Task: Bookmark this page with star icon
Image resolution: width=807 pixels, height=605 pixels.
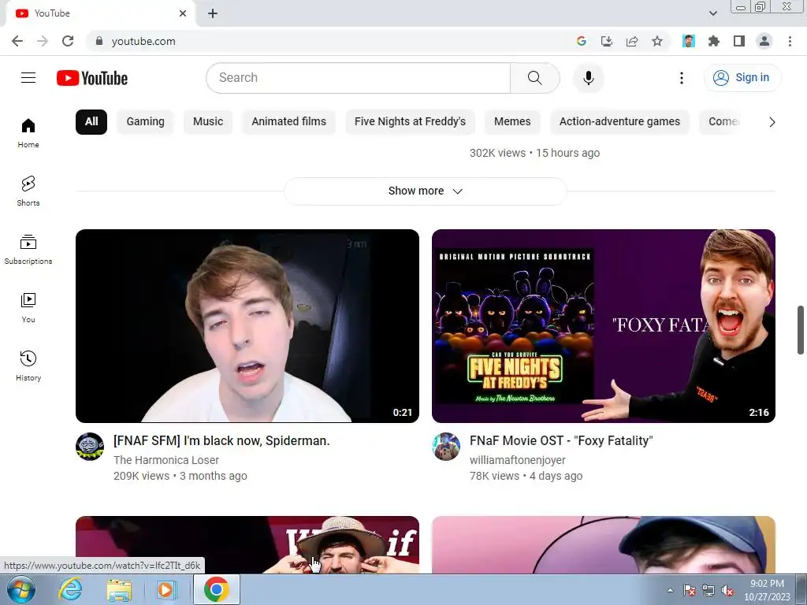Action: [x=657, y=41]
